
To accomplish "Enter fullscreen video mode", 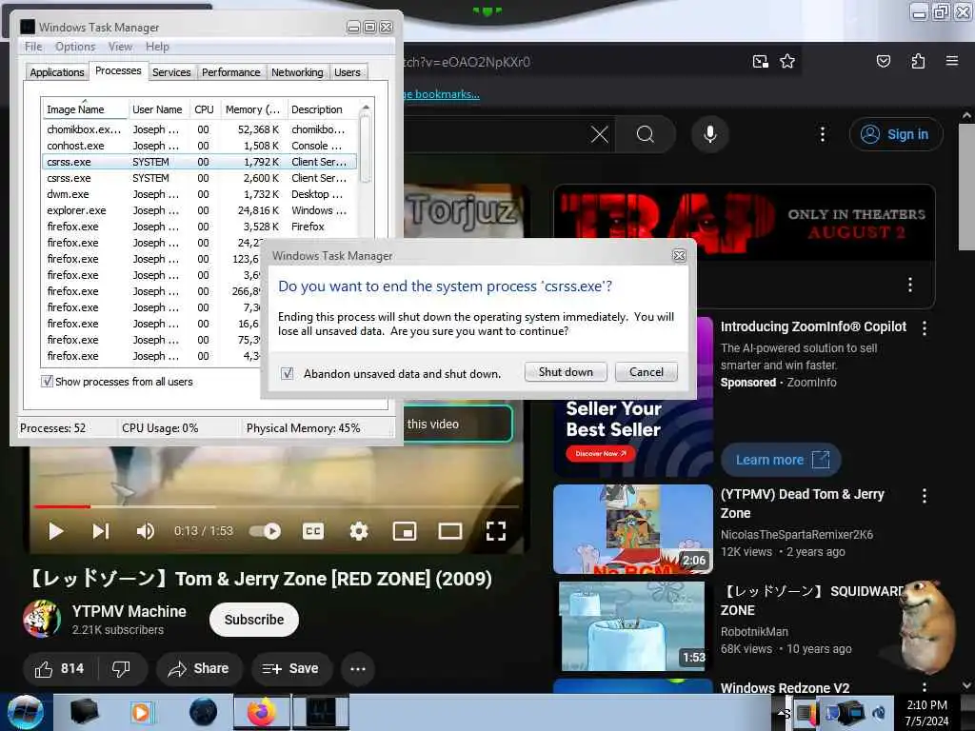I will click(495, 531).
